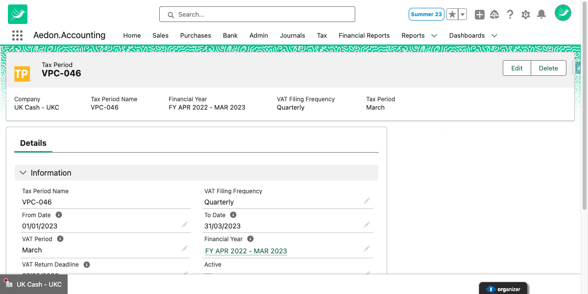Open the user profile avatar
Image resolution: width=588 pixels, height=294 pixels.
[x=563, y=13]
